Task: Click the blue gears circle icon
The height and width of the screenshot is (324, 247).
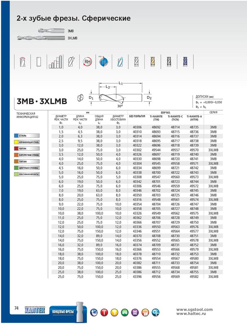Action: pos(156,313)
